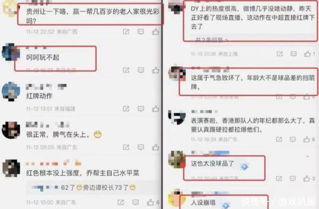Reply to the 'DY上的热度很高' comment
This screenshot has height=209, width=319.
(x=294, y=54)
